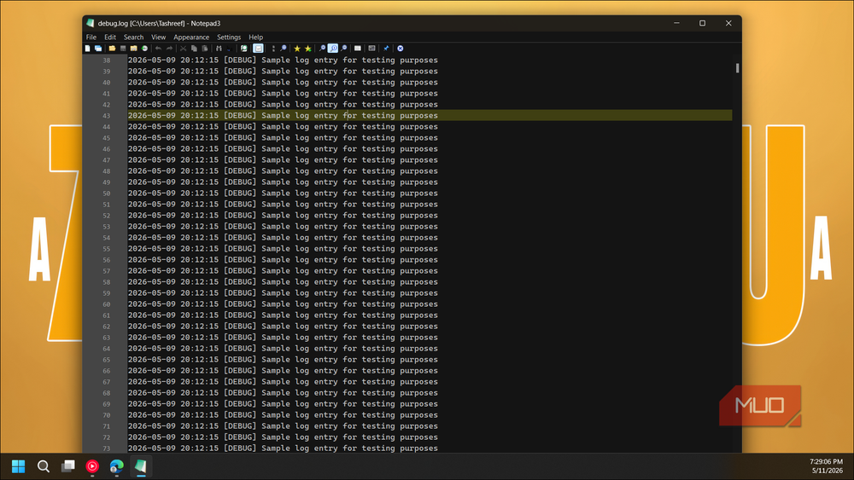The height and width of the screenshot is (480, 854).
Task: Click the vertical dots toolbar icon
Action: [x=273, y=49]
